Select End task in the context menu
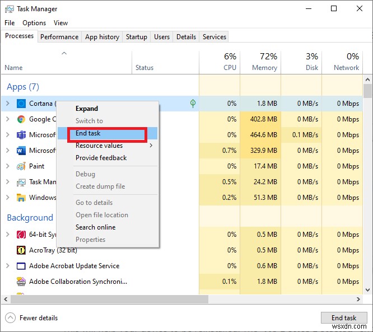Image resolution: width=373 pixels, height=332 pixels. coord(108,133)
